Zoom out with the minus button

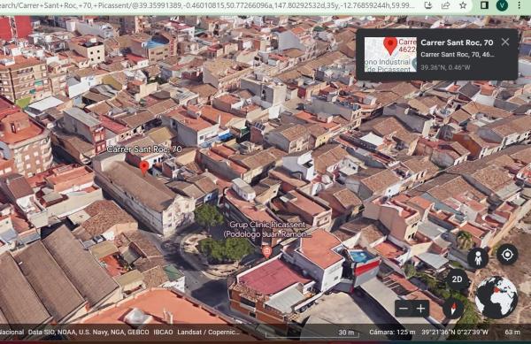pyautogui.click(x=404, y=309)
